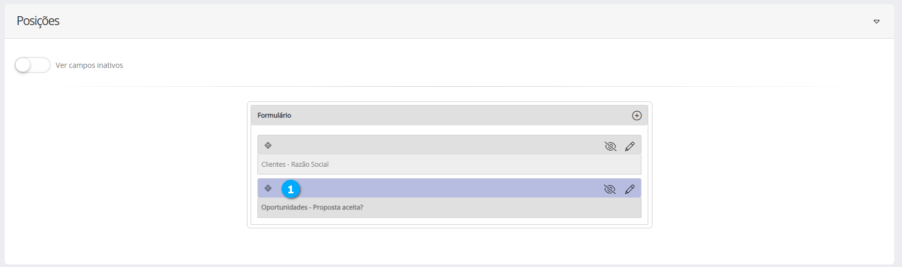The height and width of the screenshot is (267, 902).
Task: Enable the Ver campos inativos switch
Action: [32, 65]
